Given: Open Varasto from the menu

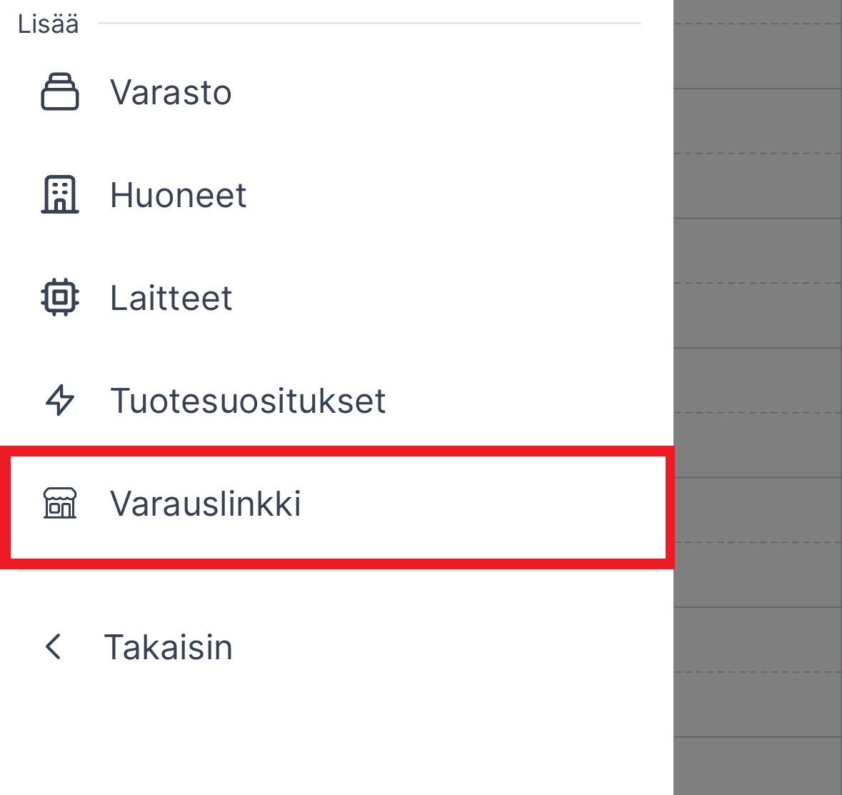Looking at the screenshot, I should click(x=170, y=91).
